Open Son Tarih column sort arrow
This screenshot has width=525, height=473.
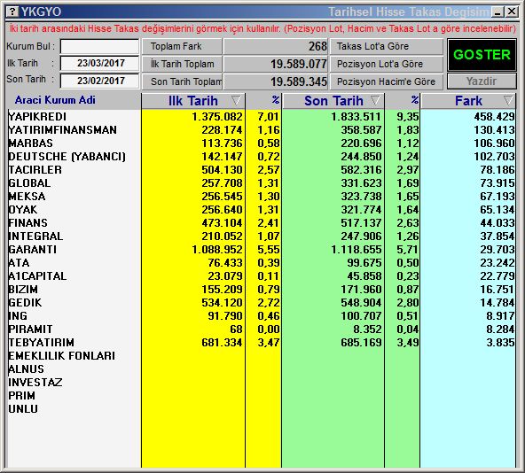pyautogui.click(x=375, y=100)
